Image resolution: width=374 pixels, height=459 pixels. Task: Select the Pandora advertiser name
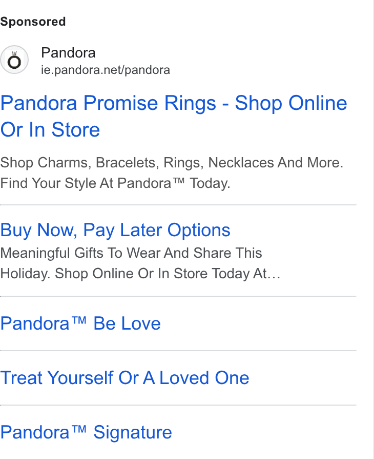pos(68,53)
